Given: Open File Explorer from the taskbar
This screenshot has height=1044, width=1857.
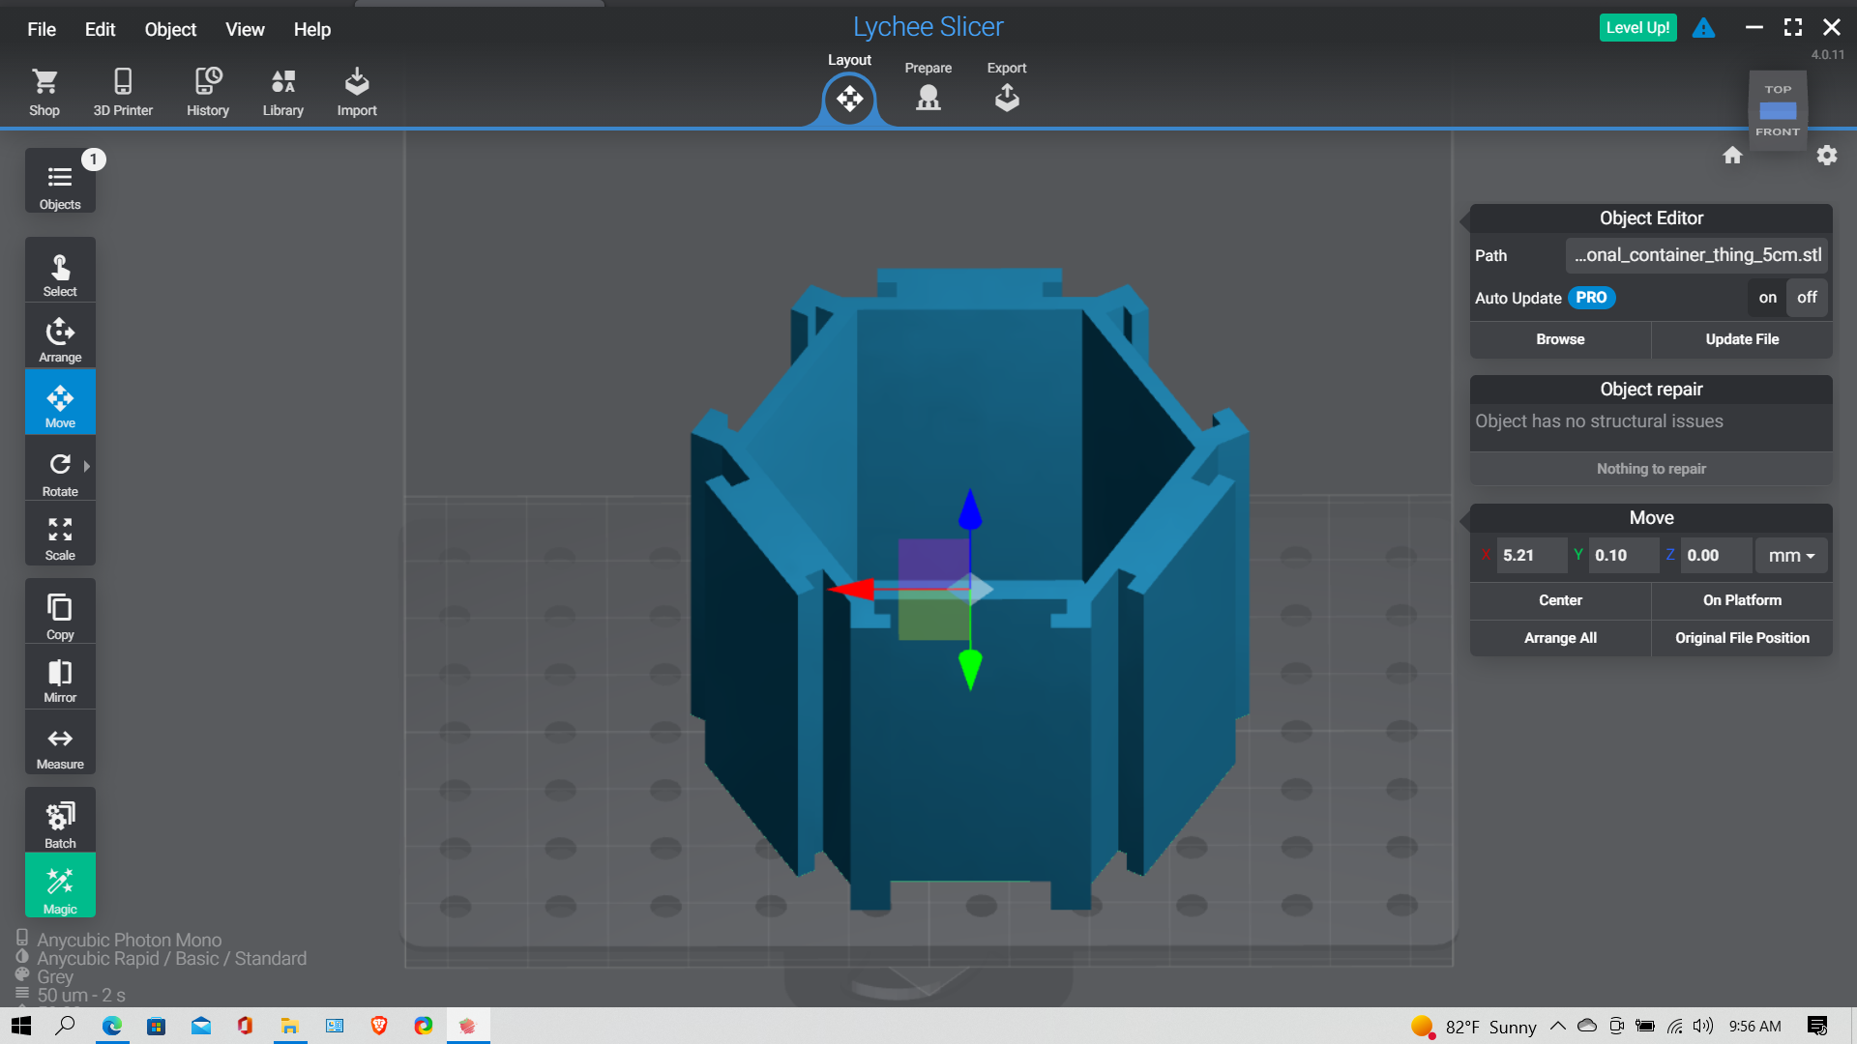Looking at the screenshot, I should click(x=289, y=1026).
